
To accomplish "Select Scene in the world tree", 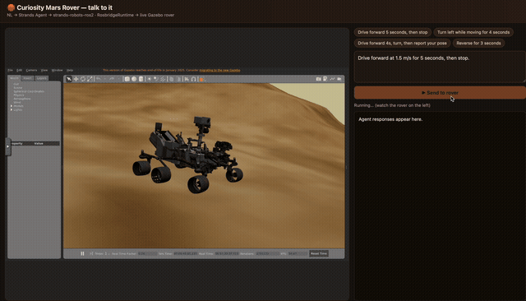I will coord(18,87).
